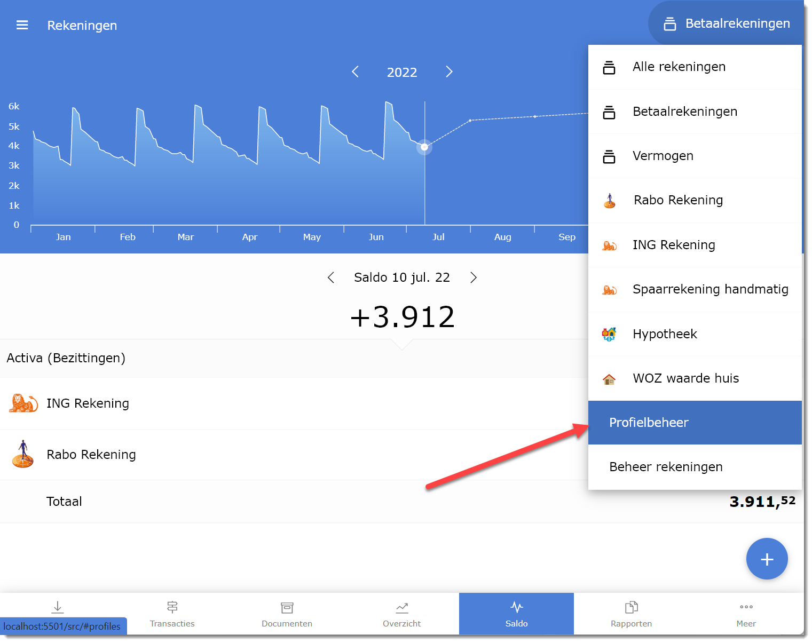The width and height of the screenshot is (812, 643).
Task: Open the Meer tab
Action: pyautogui.click(x=746, y=614)
